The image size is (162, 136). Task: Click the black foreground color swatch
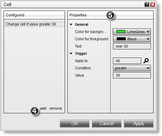[121, 39]
